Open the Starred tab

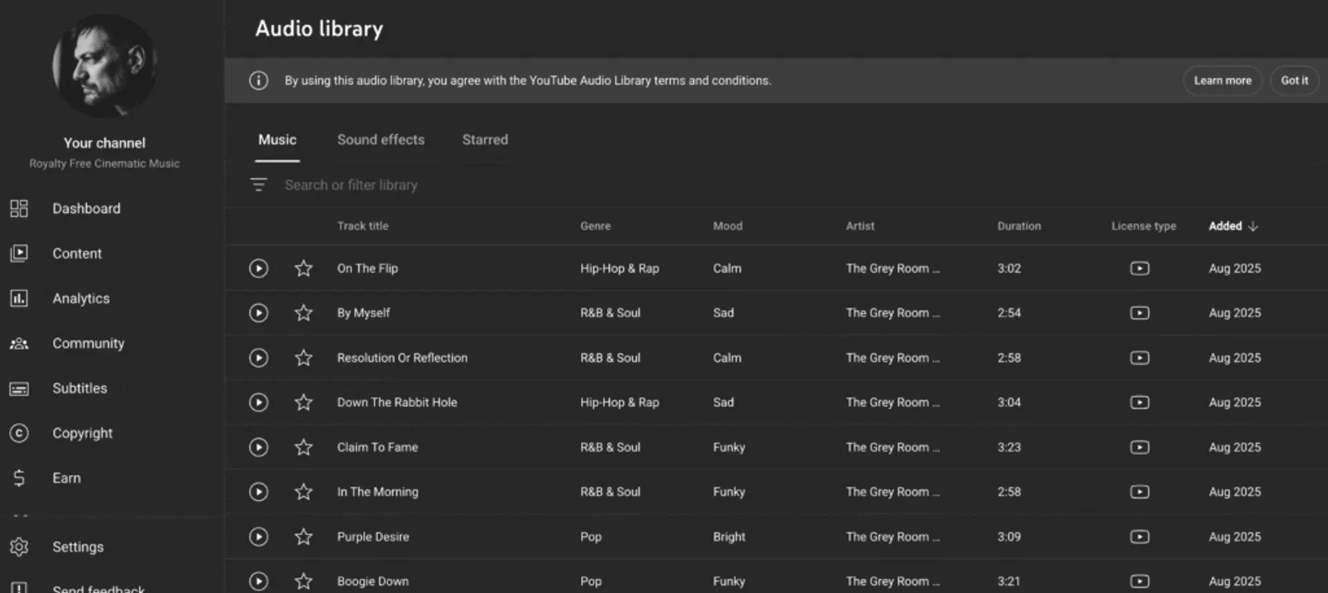coord(485,140)
